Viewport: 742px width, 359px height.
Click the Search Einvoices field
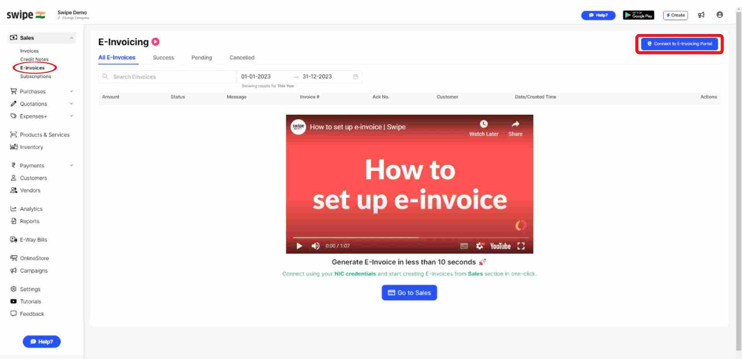(167, 77)
